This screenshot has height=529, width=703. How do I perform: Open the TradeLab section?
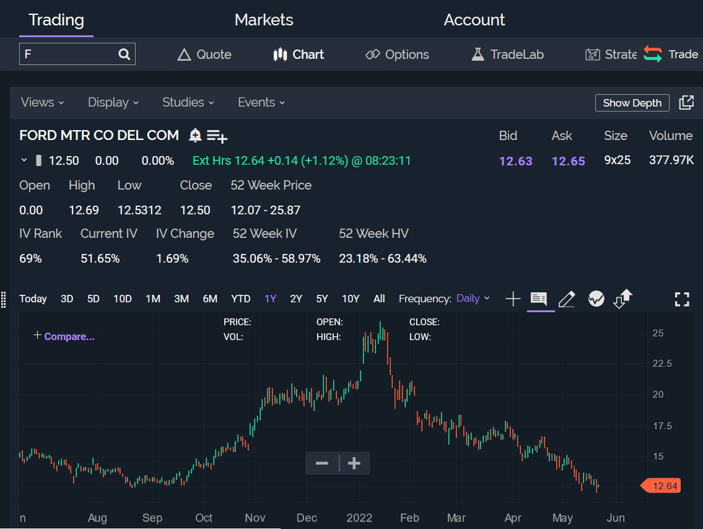507,55
